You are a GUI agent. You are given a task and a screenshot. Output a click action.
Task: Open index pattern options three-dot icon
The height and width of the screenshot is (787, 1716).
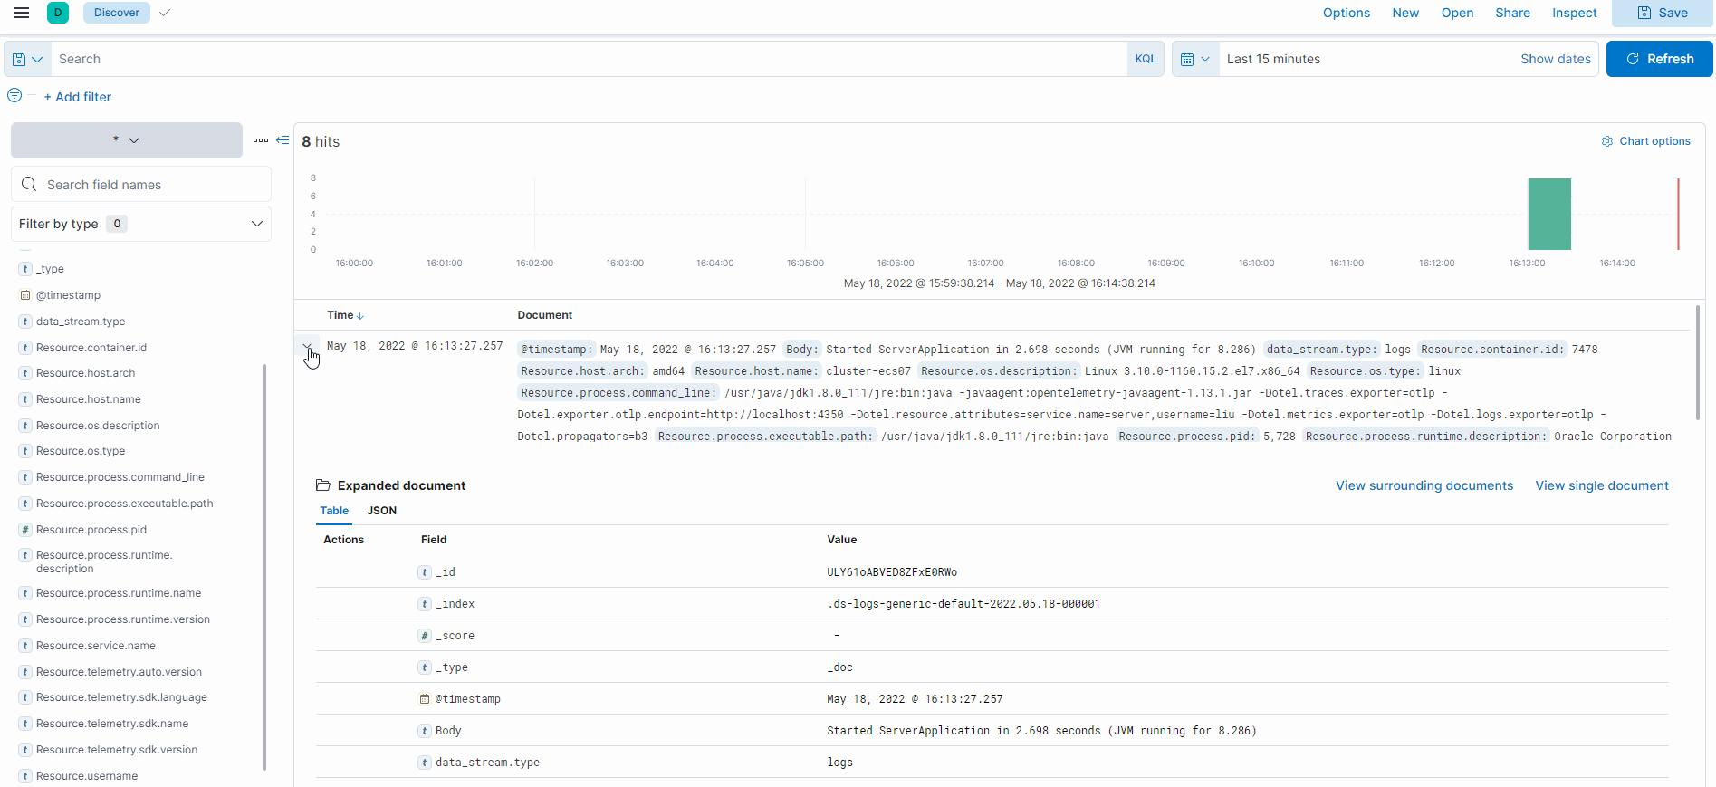261,140
